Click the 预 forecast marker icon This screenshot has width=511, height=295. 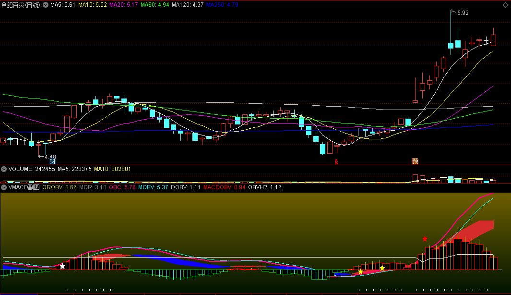coord(415,161)
